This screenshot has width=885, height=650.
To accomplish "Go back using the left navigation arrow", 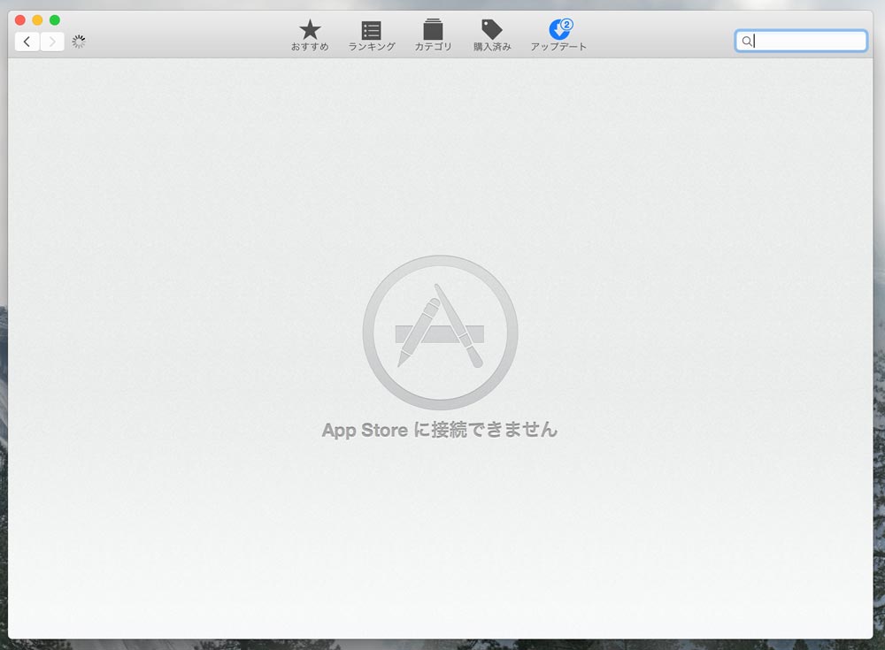I will pos(28,41).
